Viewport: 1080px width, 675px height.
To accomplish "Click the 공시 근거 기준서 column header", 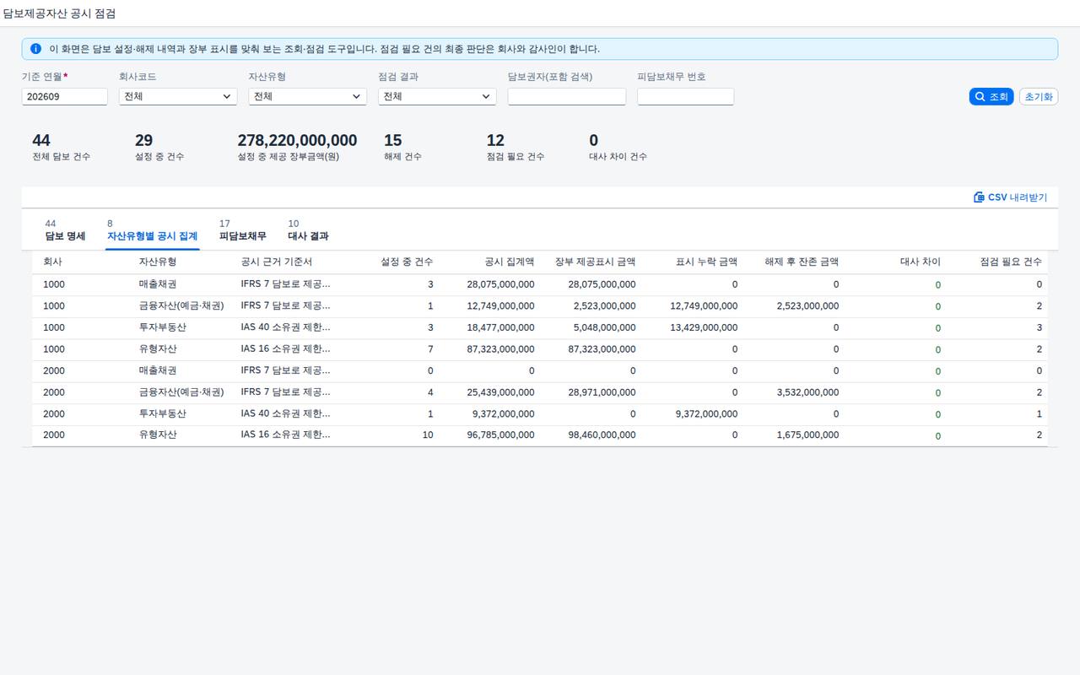I will pos(277,262).
